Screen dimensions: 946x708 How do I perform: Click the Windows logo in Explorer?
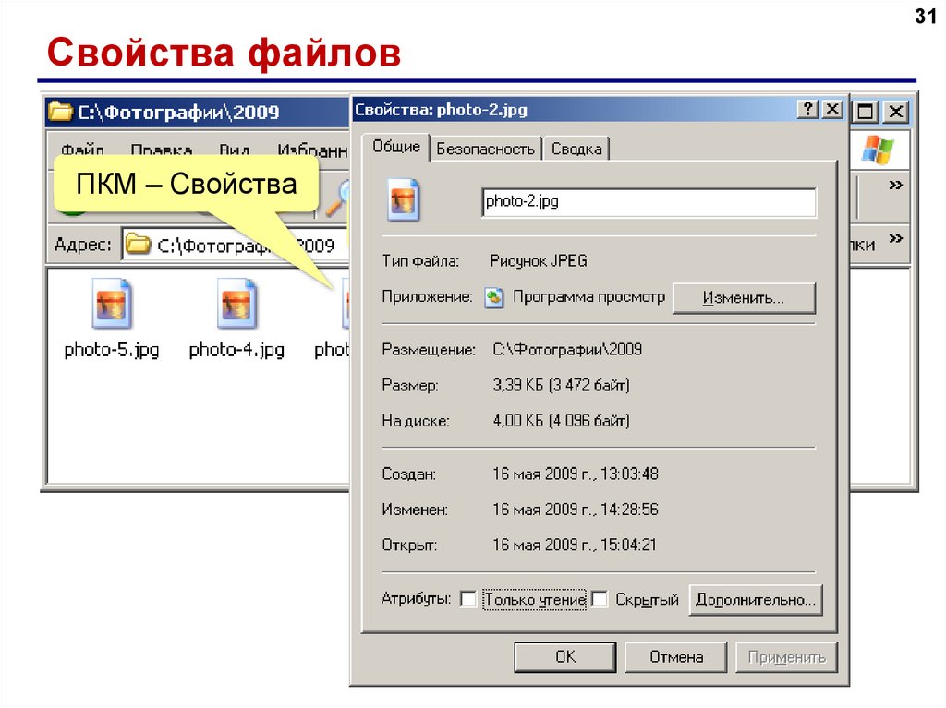pyautogui.click(x=878, y=149)
